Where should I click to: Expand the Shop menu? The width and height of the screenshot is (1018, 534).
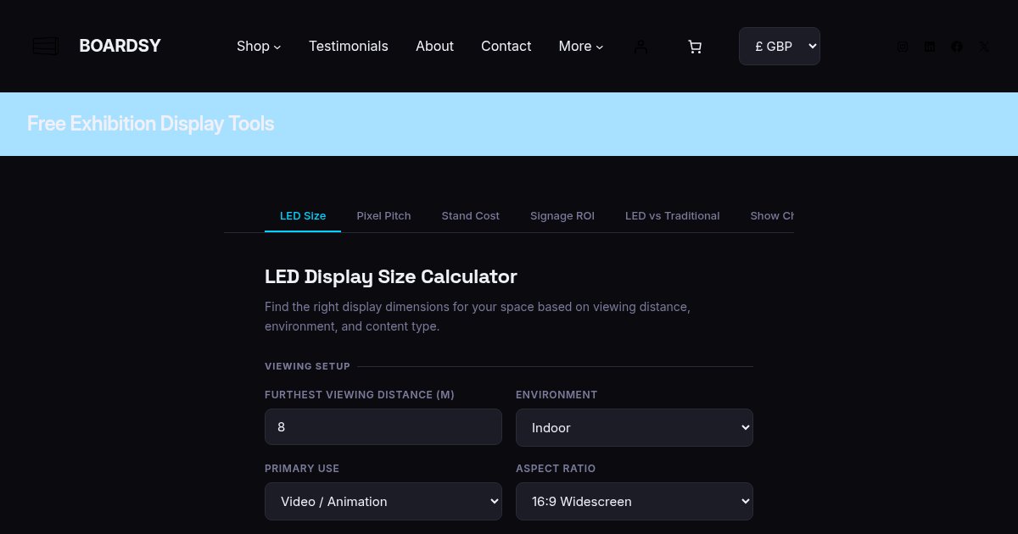(x=259, y=46)
